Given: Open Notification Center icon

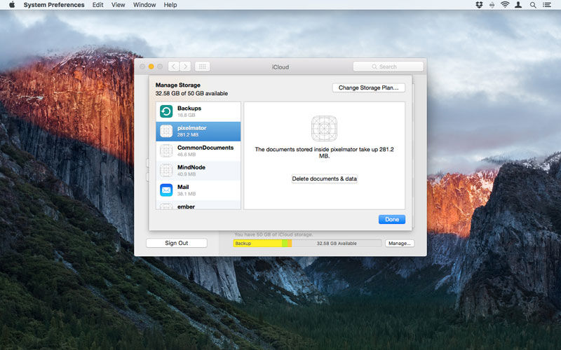Looking at the screenshot, I should 547,5.
